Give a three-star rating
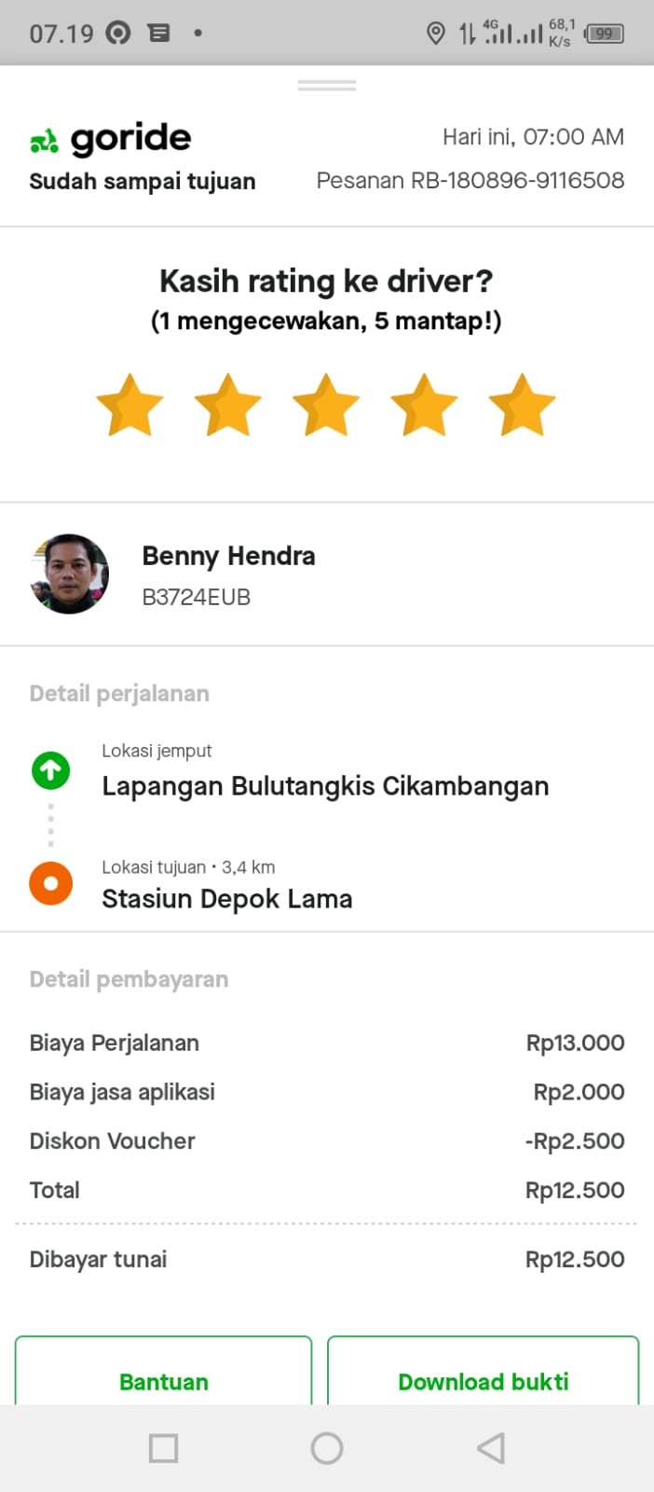 [x=326, y=406]
